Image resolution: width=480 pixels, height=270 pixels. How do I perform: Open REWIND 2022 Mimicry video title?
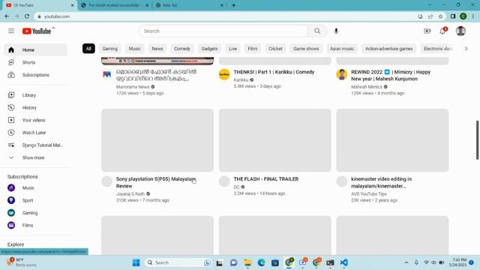[391, 75]
